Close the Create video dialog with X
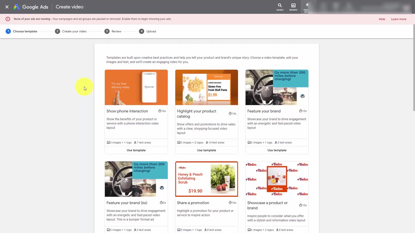This screenshot has height=233, width=415. [7, 7]
